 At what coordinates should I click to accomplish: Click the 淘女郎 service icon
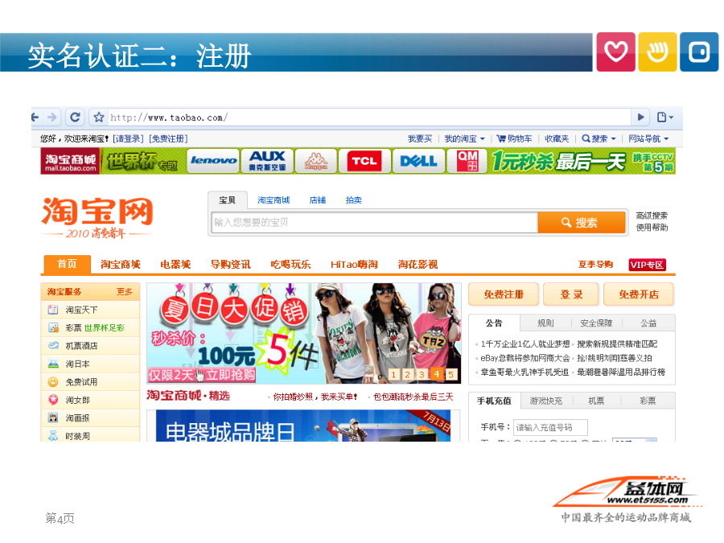(x=53, y=400)
